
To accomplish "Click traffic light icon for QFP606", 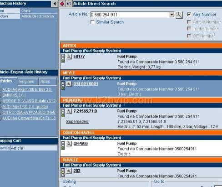I will tap(63, 145).
